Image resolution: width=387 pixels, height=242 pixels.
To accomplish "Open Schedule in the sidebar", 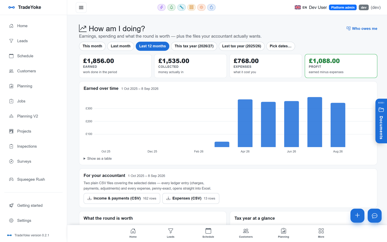I will pyautogui.click(x=33, y=56).
